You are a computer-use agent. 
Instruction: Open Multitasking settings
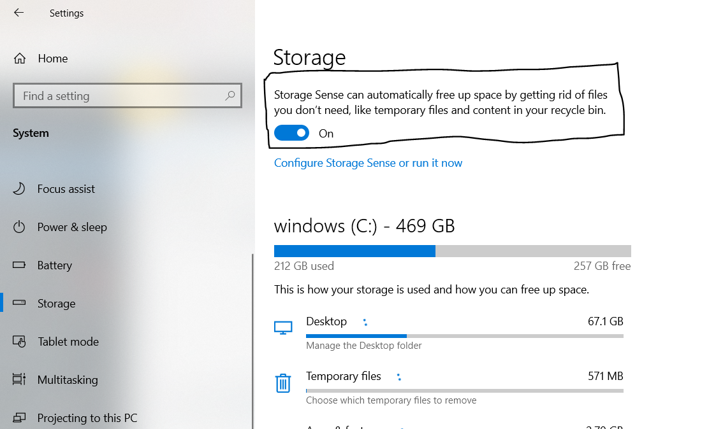coord(67,379)
